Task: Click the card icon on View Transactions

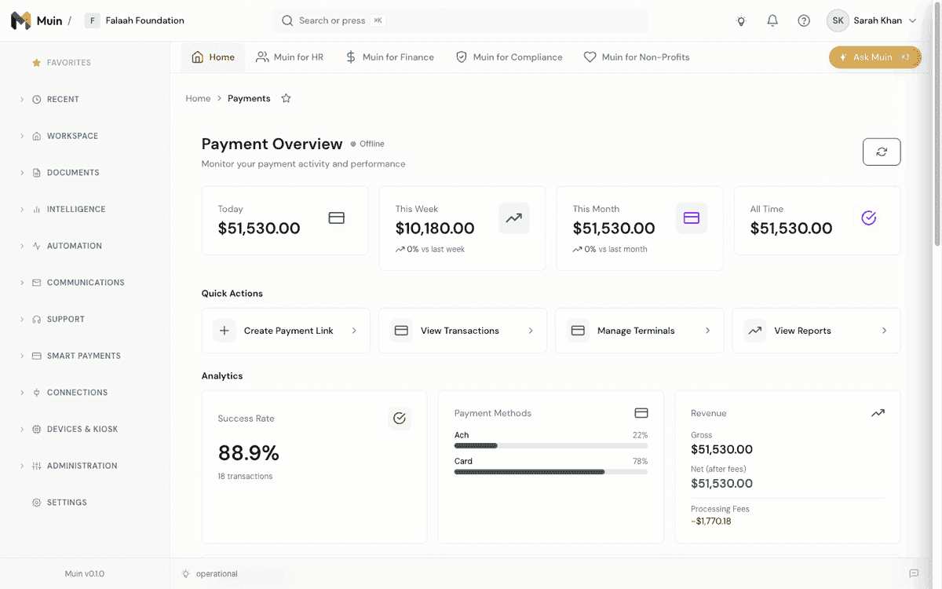Action: tap(401, 331)
